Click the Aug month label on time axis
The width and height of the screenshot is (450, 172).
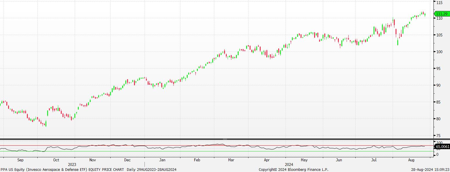tap(411, 160)
